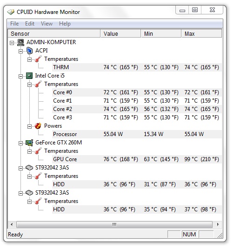The image size is (234, 248).
Task: Click the right scroll arrow
Action: point(218,224)
